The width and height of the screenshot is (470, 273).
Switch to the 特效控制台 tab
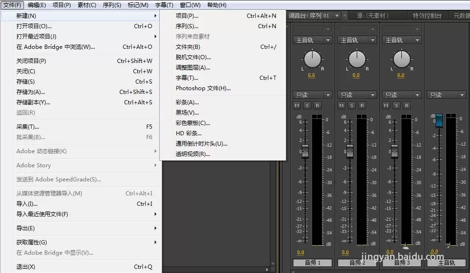point(427,16)
